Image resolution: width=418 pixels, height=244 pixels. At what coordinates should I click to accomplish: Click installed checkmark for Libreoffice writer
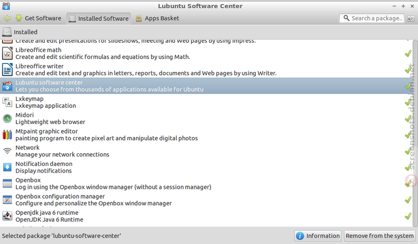(x=408, y=69)
